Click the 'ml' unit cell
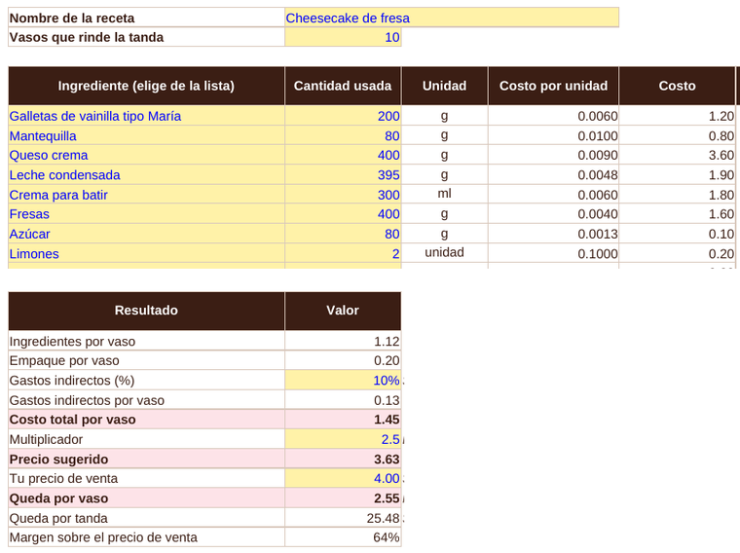The image size is (740, 553). [445, 195]
